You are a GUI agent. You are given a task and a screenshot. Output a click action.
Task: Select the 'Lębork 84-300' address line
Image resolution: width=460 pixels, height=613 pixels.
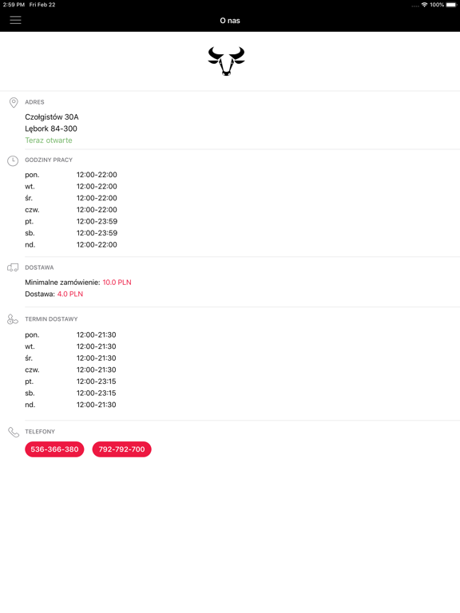(x=51, y=129)
